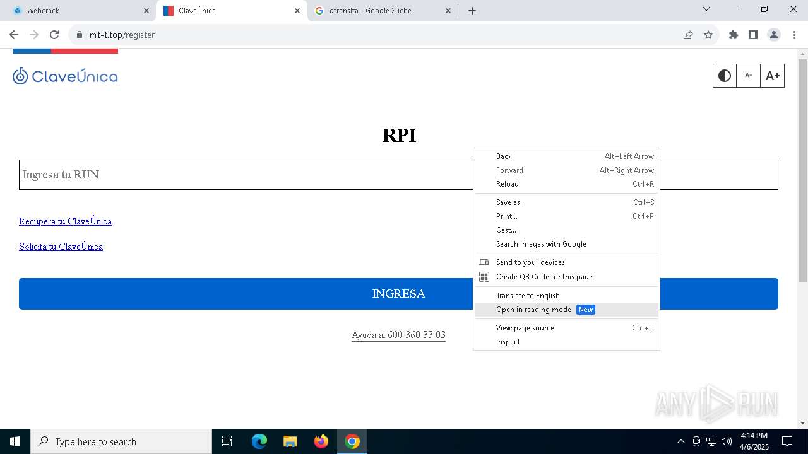Image resolution: width=808 pixels, height=454 pixels.
Task: Select Cast... in context menu
Action: coord(566,230)
